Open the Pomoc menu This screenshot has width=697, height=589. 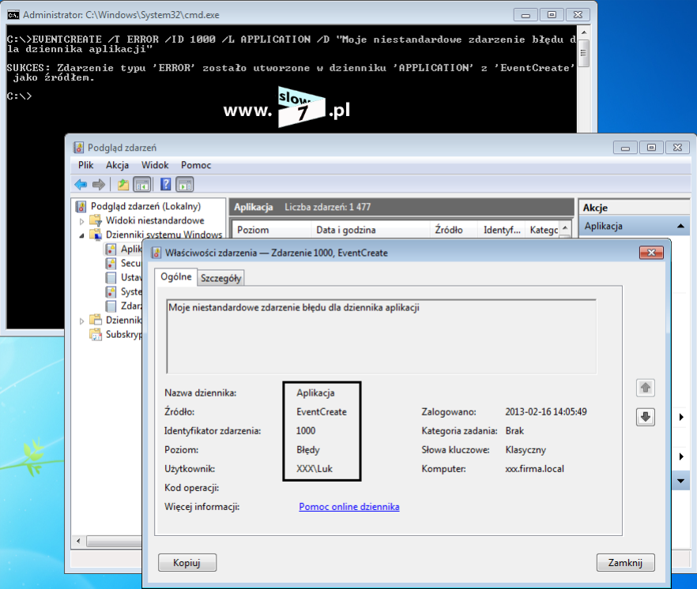(196, 165)
